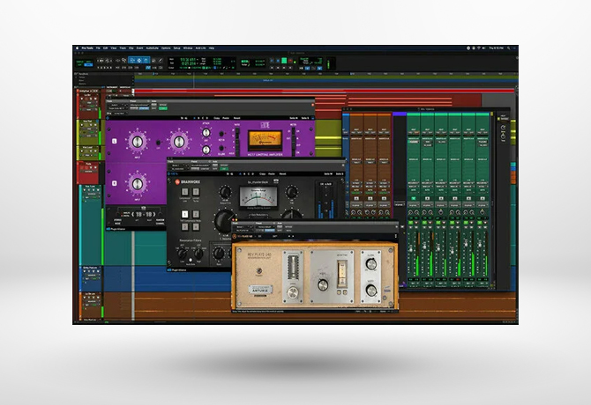Click the menu bar clock
This screenshot has height=405, width=591.
[x=496, y=48]
